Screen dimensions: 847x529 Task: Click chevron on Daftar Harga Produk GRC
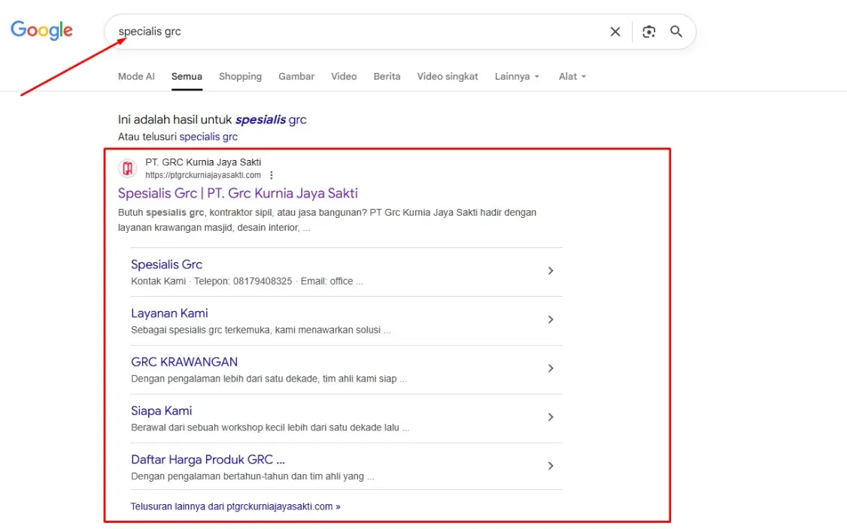pyautogui.click(x=551, y=466)
